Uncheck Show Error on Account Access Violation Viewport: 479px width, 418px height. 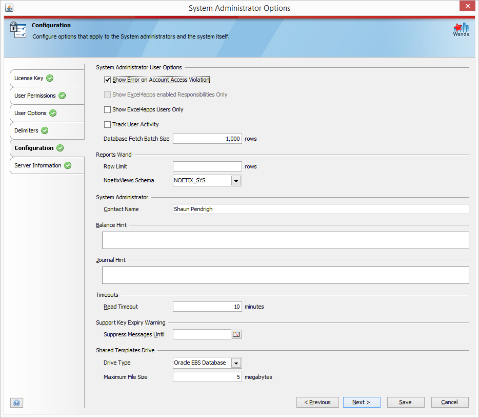(107, 80)
